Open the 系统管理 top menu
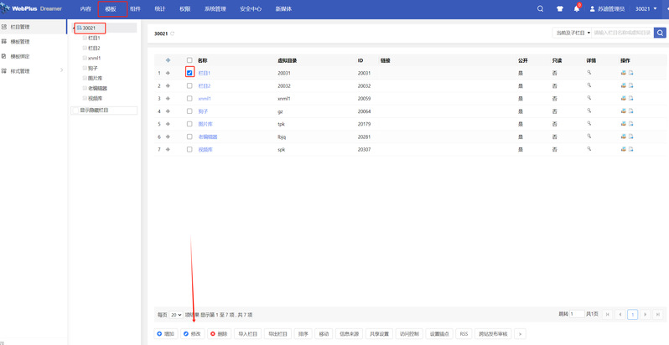 tap(215, 8)
